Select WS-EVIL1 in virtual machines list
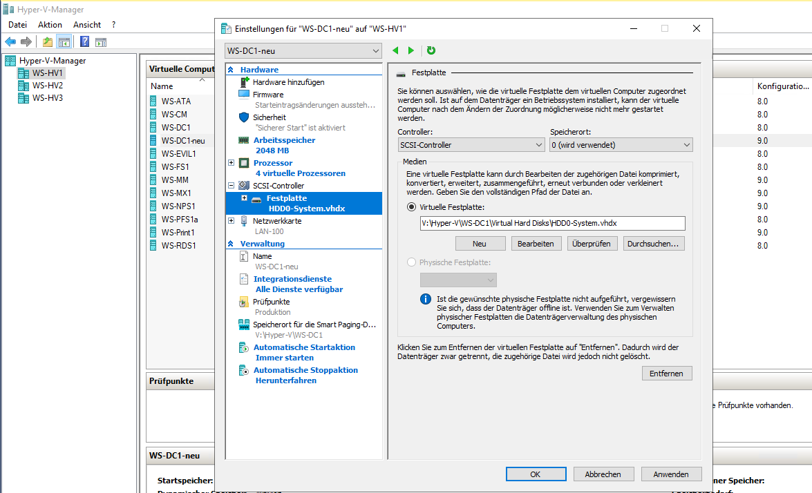This screenshot has width=812, height=493. 179,154
